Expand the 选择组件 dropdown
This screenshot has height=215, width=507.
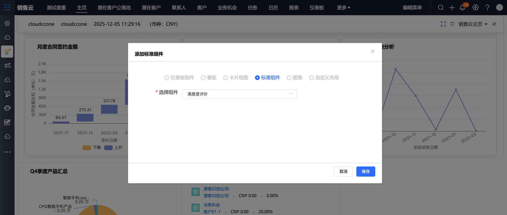click(x=239, y=94)
